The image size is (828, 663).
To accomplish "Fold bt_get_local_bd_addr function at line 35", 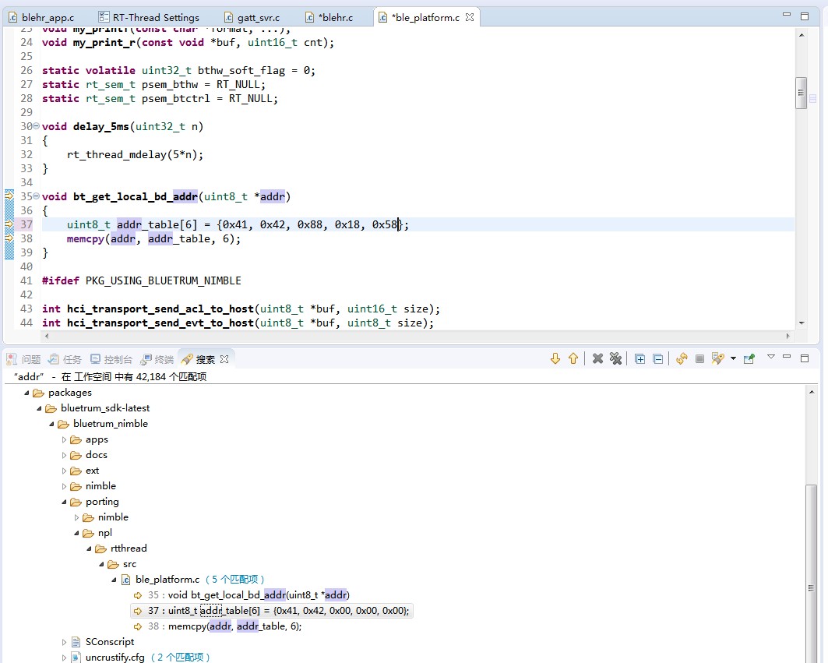I will (x=37, y=197).
